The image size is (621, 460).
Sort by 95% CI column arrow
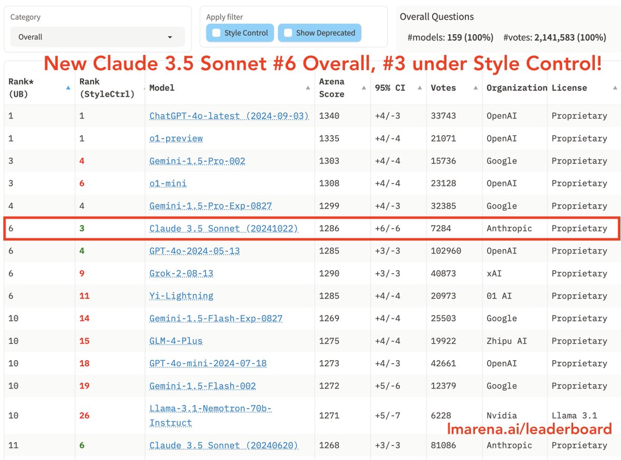(x=419, y=88)
